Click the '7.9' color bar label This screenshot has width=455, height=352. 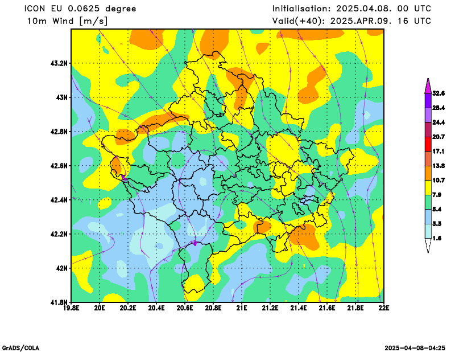[x=437, y=195]
